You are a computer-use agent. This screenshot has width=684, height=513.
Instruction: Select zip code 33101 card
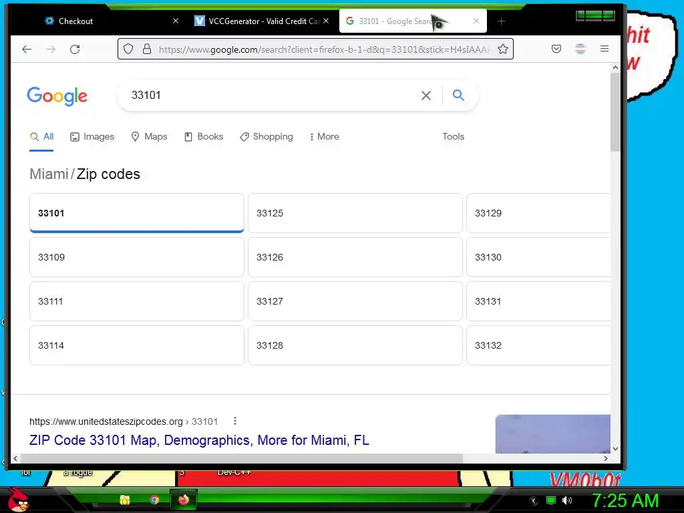tap(136, 213)
